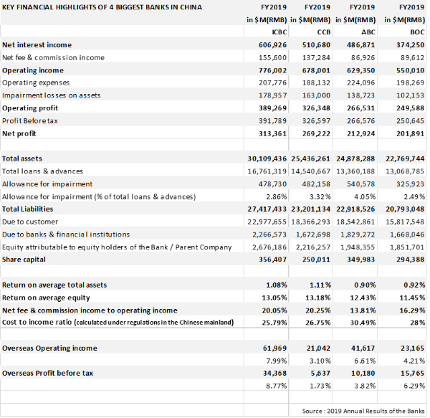Select CCB overseas income share 3.10%
Screen dimensions: 430x418
click(x=320, y=361)
